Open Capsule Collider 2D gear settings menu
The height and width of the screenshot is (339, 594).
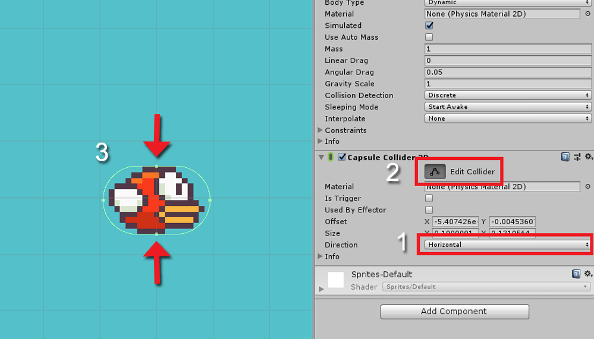tap(588, 156)
